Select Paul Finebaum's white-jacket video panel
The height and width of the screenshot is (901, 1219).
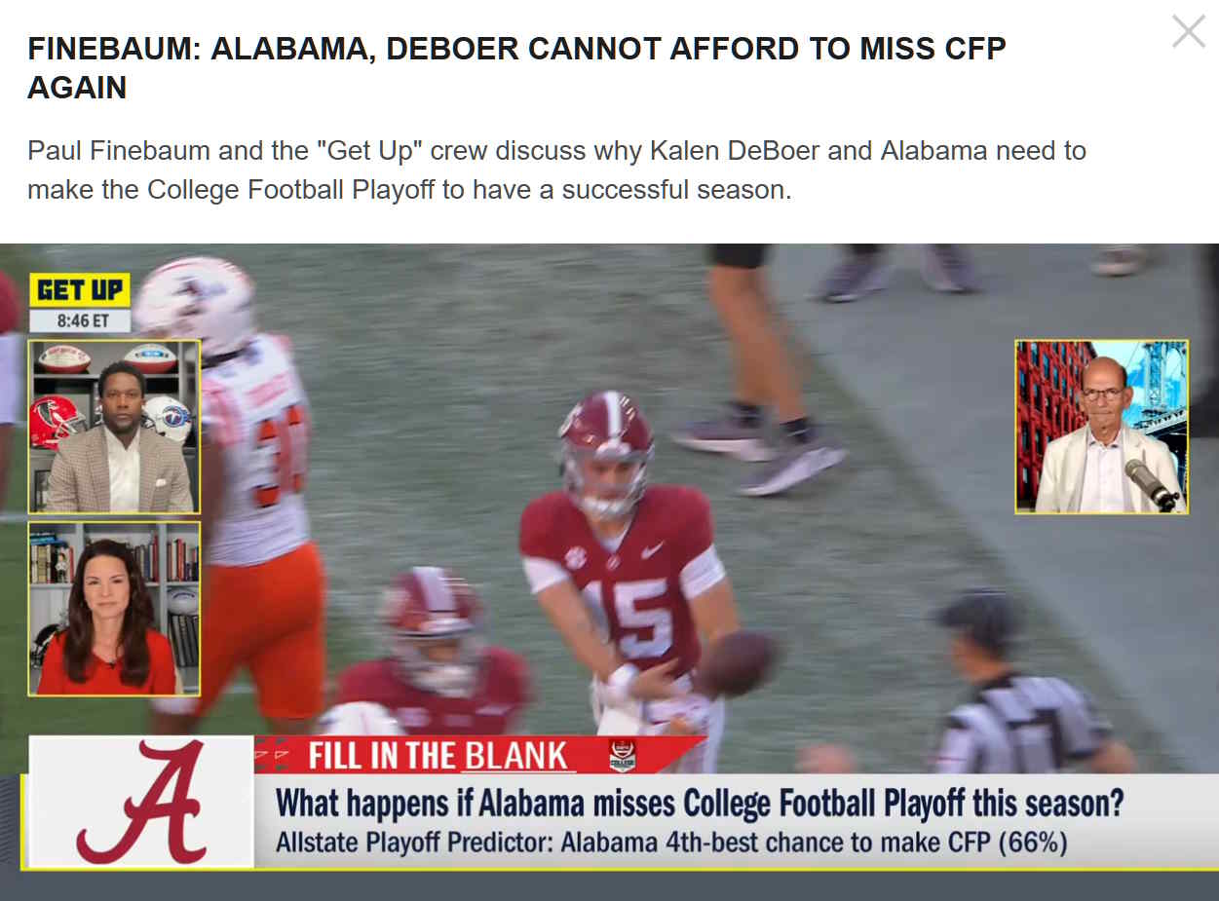pyautogui.click(x=1101, y=427)
